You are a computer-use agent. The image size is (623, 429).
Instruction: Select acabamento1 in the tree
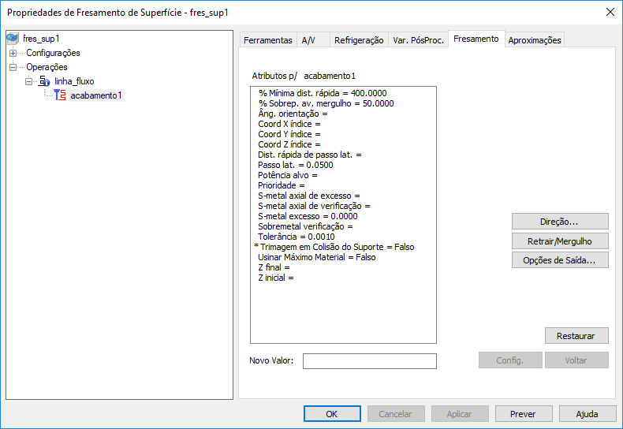tap(96, 95)
